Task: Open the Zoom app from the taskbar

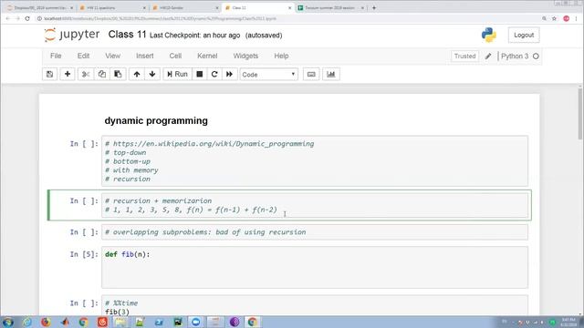Action: tap(196, 322)
